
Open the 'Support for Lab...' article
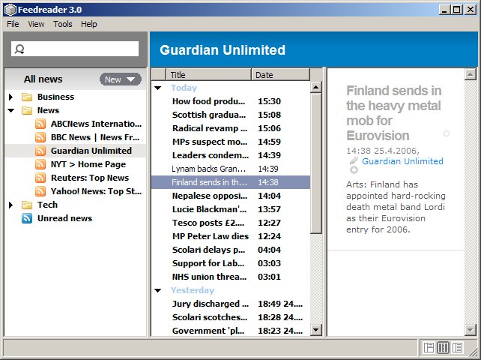point(231,263)
